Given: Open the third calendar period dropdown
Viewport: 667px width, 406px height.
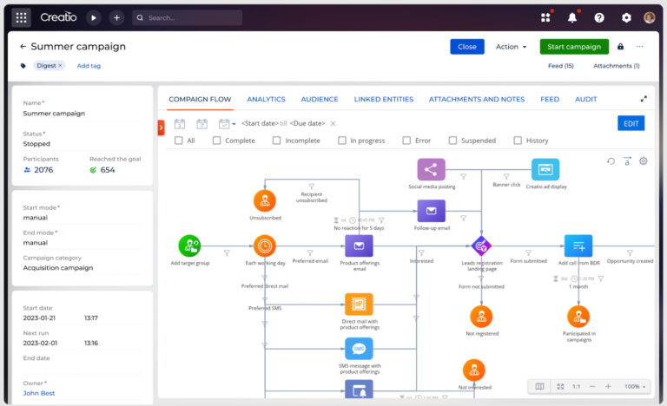Looking at the screenshot, I should point(227,124).
